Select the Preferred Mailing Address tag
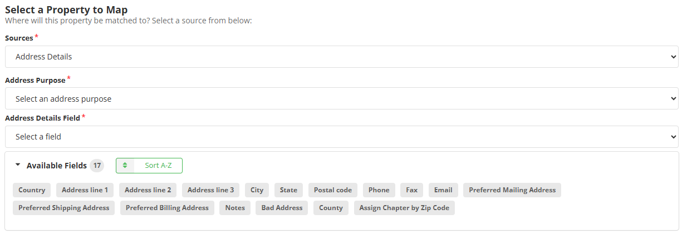The width and height of the screenshot is (682, 234). [x=512, y=190]
